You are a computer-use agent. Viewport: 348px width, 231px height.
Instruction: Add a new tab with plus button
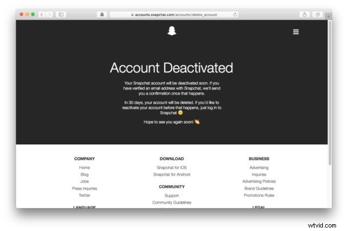coord(329,16)
